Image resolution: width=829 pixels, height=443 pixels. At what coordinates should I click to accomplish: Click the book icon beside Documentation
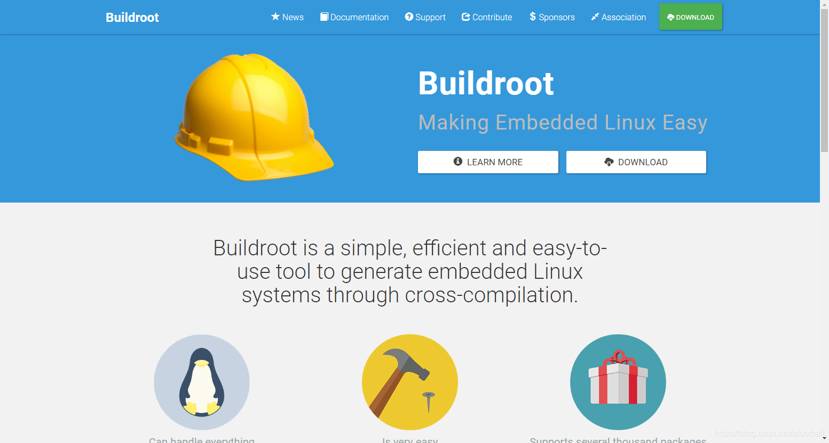(324, 17)
